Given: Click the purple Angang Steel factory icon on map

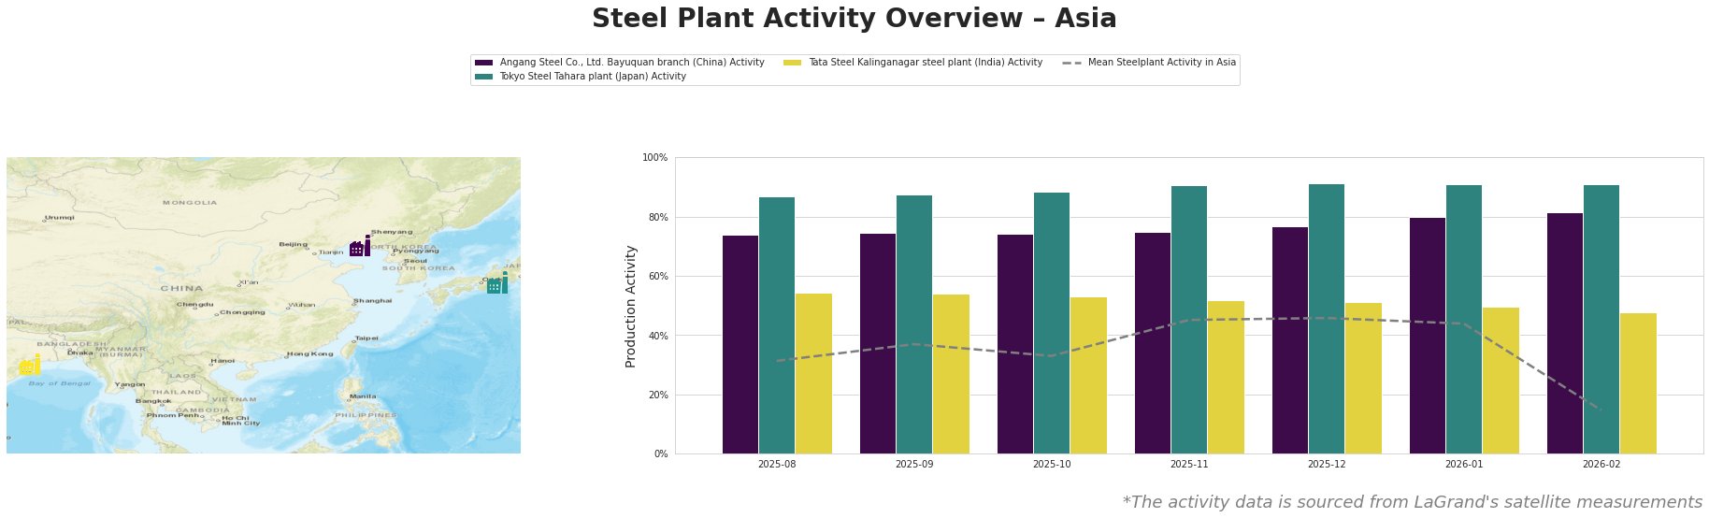Looking at the screenshot, I should click(x=360, y=247).
